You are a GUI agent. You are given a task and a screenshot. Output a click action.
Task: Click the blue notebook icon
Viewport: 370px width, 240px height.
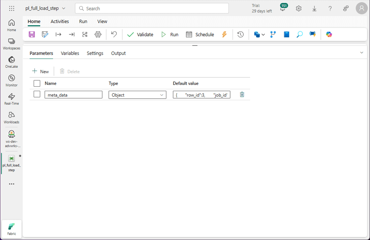(x=287, y=35)
